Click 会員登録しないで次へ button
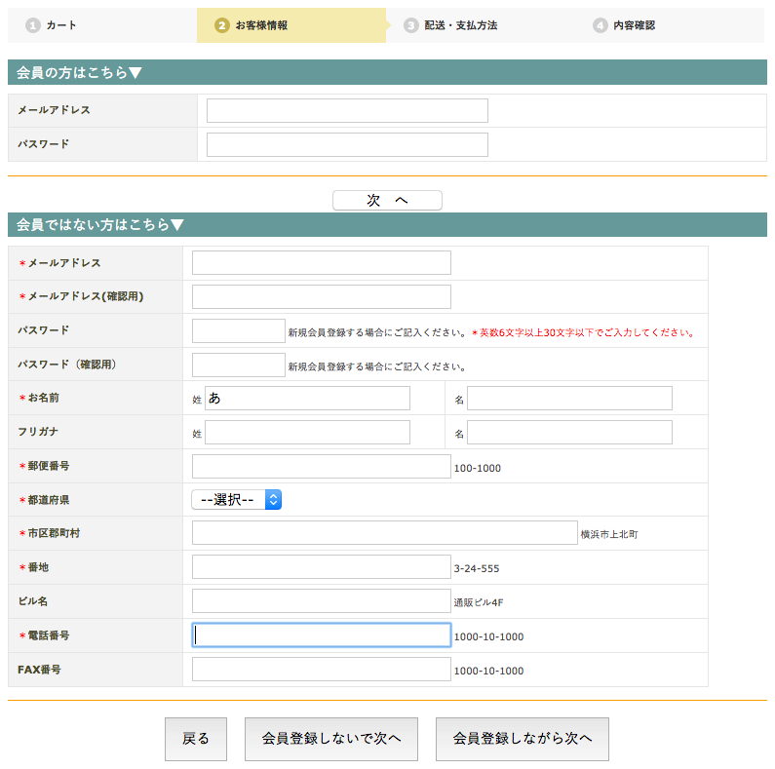Viewport: 775px width, 769px height. tap(331, 739)
